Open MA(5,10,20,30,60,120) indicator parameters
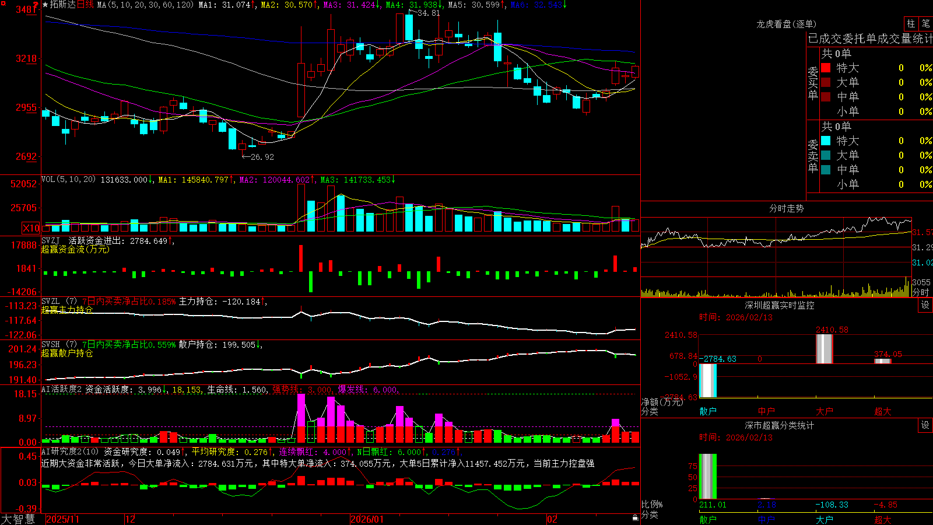 (145, 5)
